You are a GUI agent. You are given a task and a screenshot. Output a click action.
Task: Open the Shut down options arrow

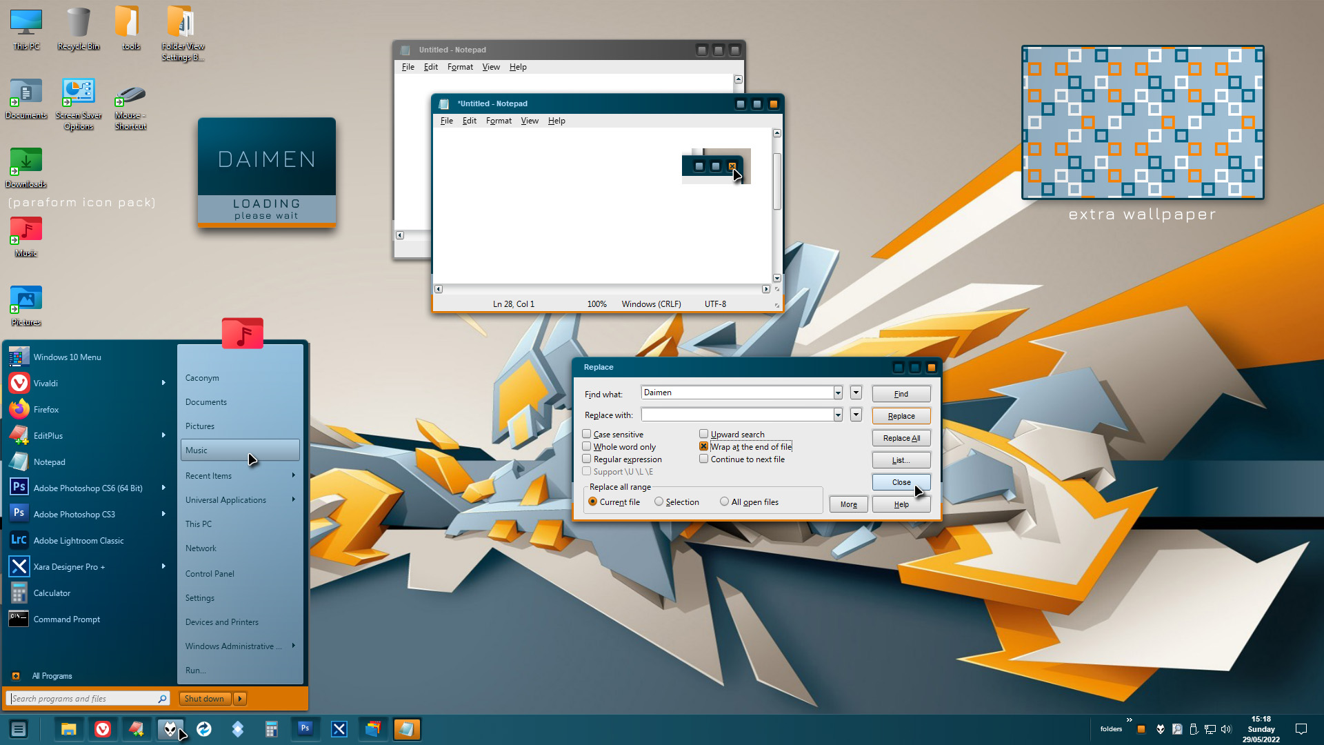pyautogui.click(x=240, y=699)
